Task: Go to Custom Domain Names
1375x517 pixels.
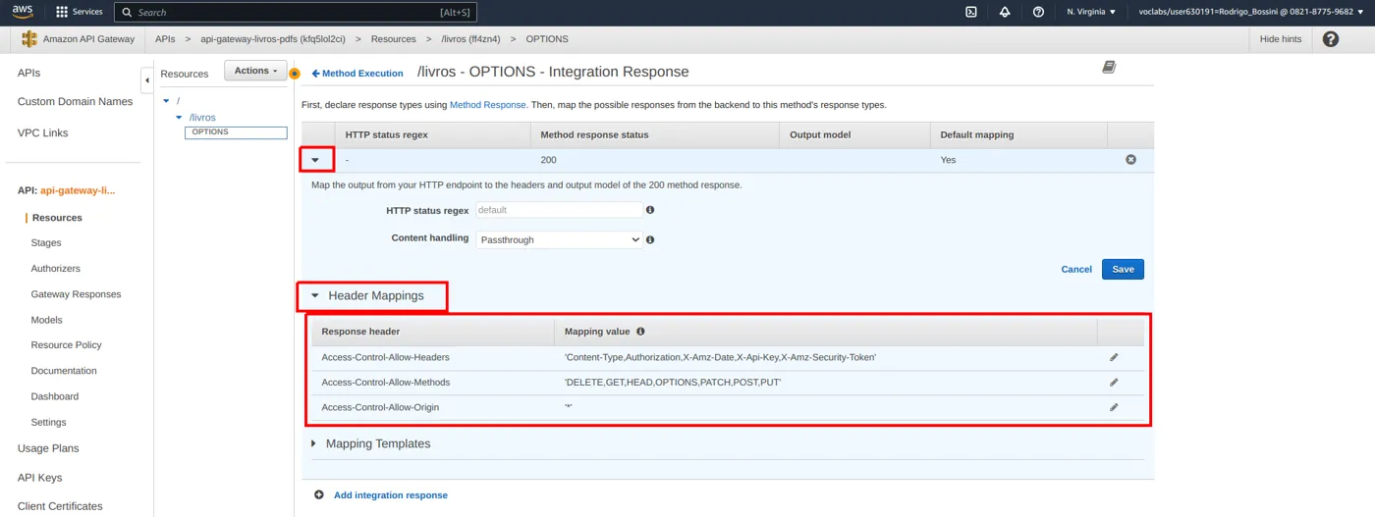Action: click(x=75, y=101)
